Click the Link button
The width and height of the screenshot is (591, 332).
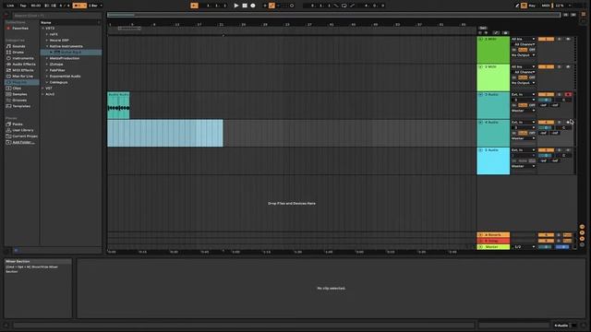tap(10, 6)
